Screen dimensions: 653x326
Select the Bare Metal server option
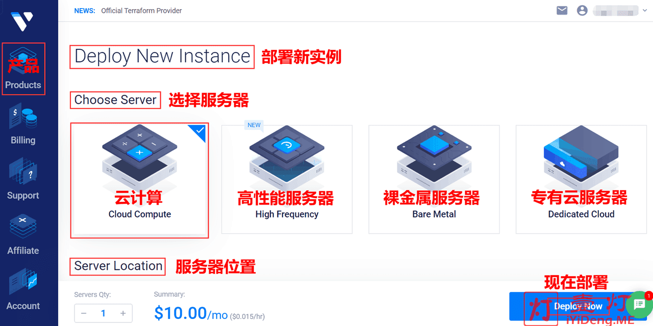(x=434, y=180)
